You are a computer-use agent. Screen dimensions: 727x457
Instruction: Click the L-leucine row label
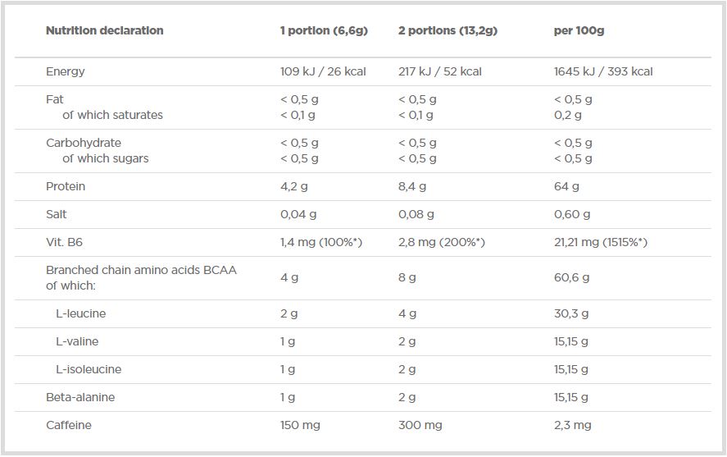80,313
